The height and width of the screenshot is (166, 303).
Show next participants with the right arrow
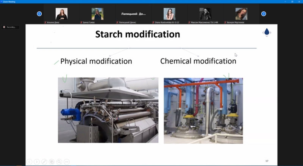point(264,14)
